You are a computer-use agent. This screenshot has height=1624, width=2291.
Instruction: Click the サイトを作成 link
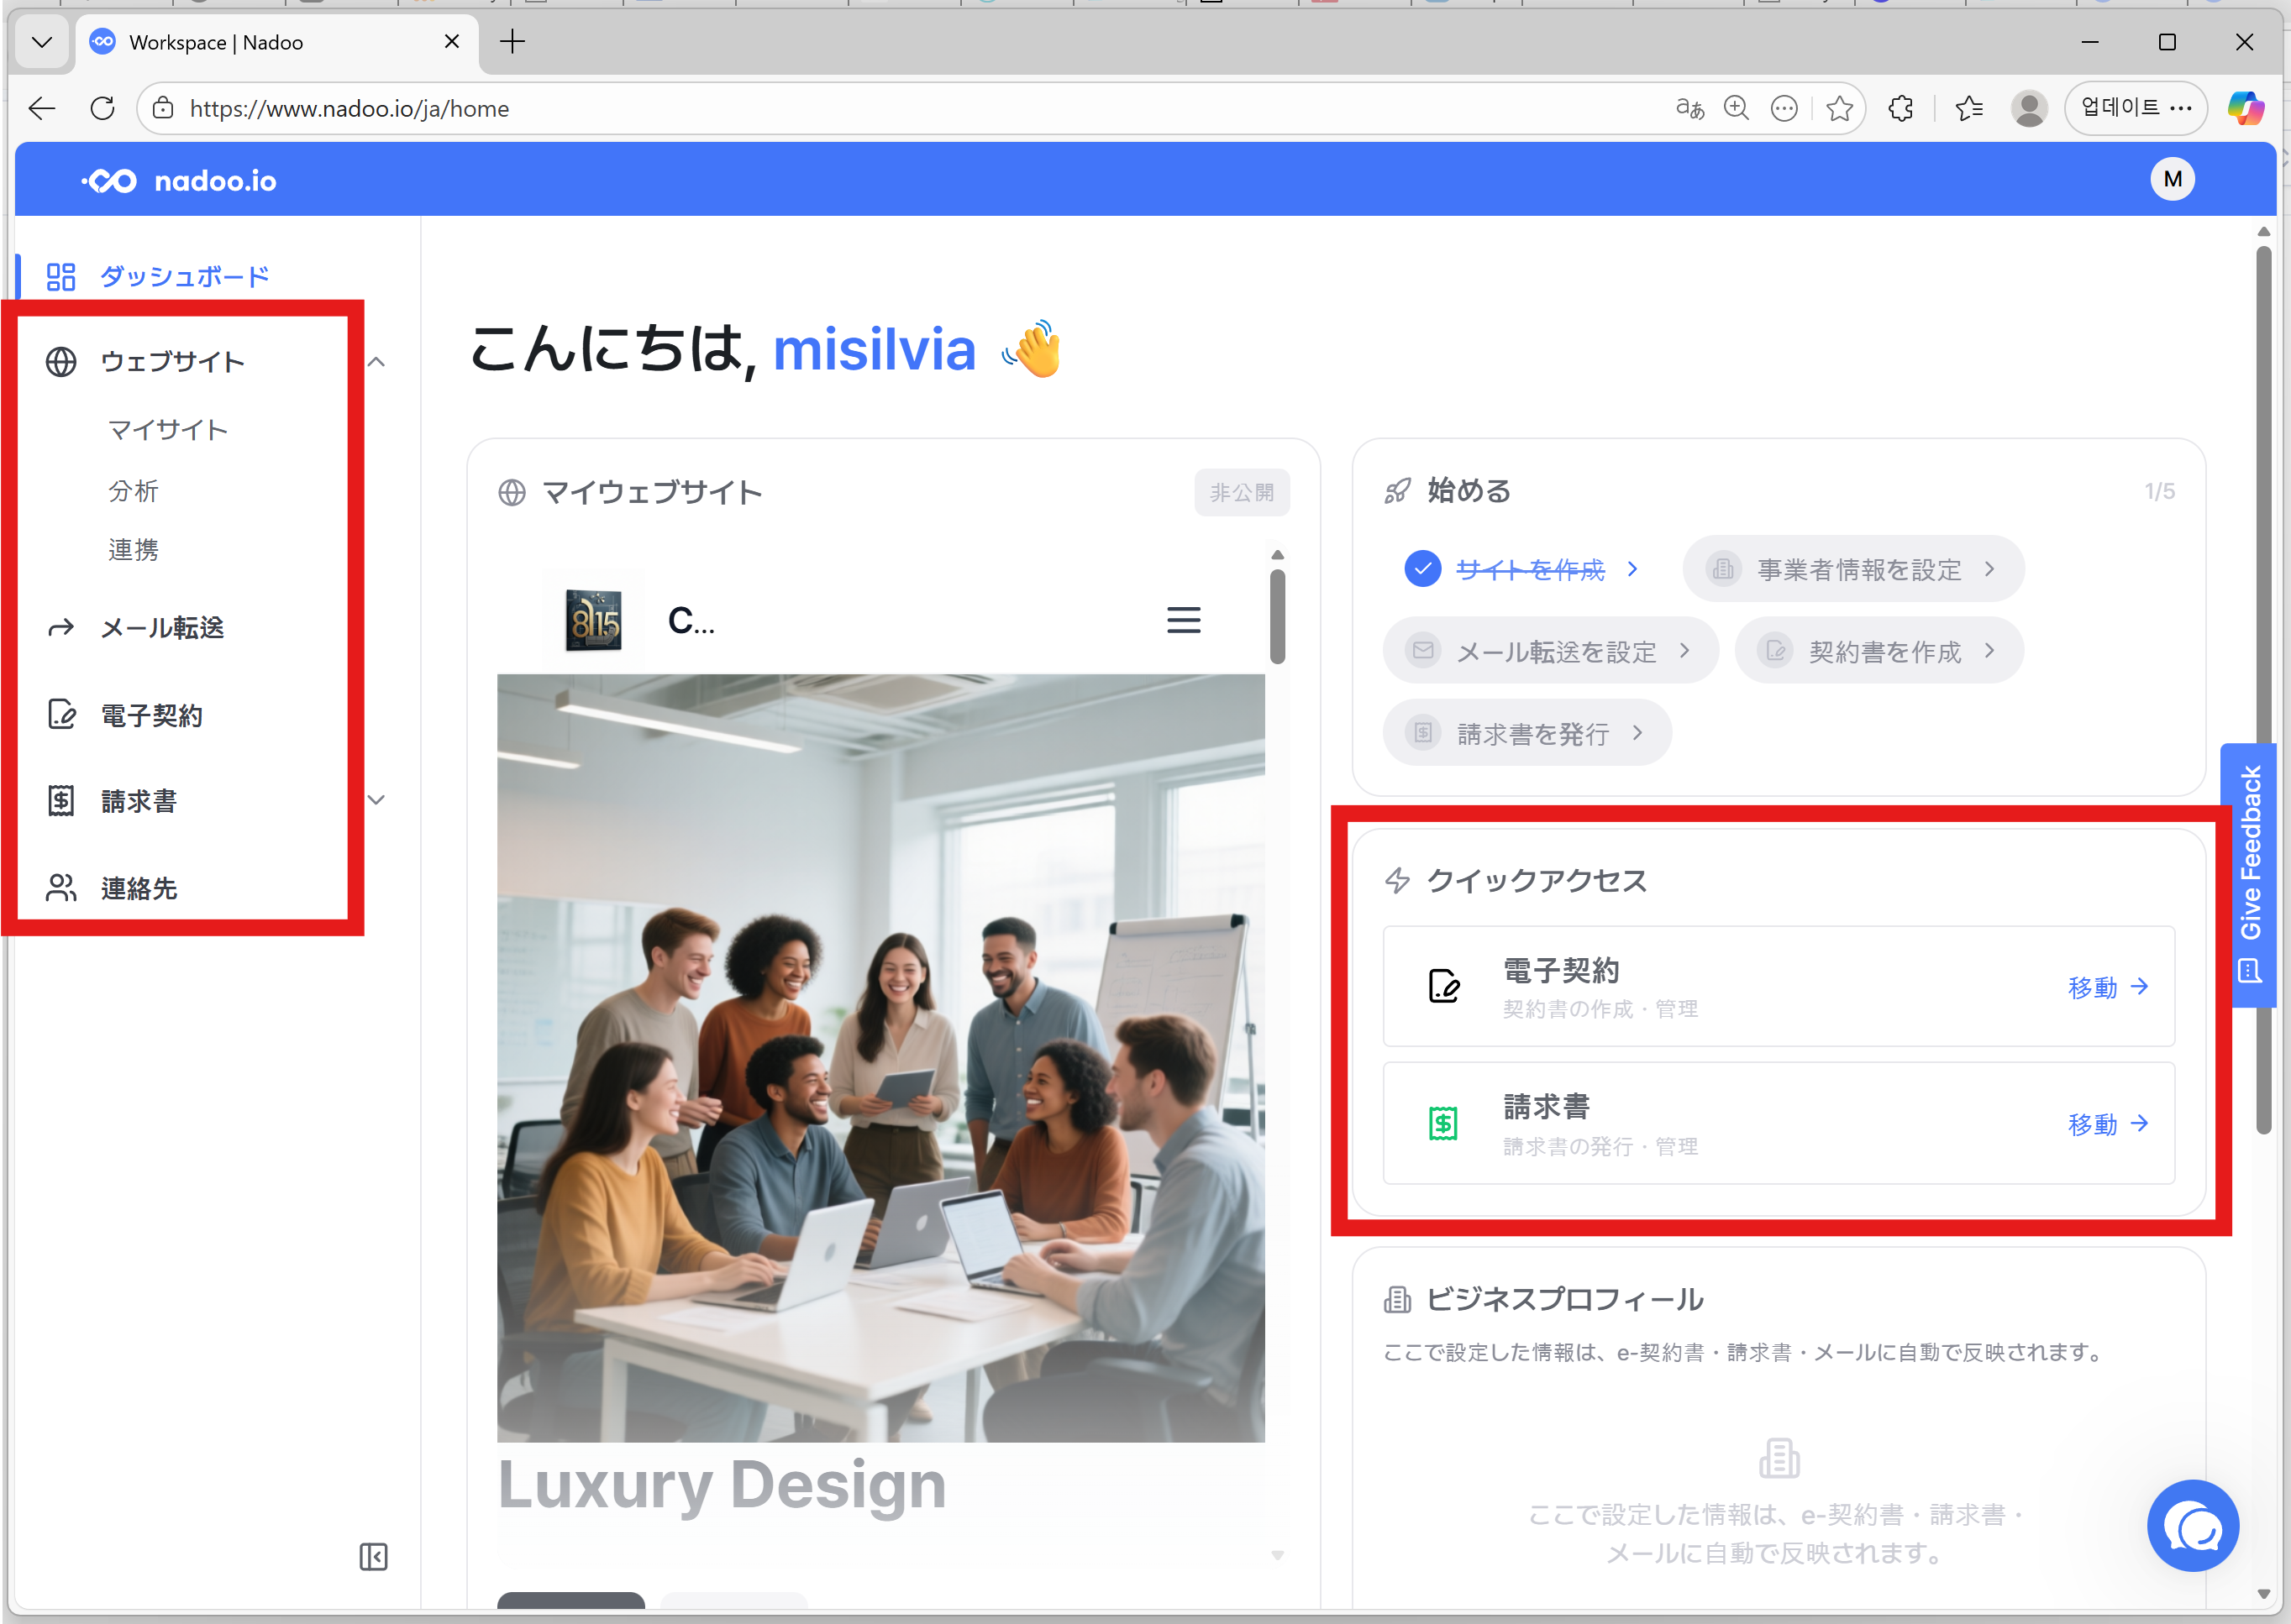click(x=1530, y=569)
